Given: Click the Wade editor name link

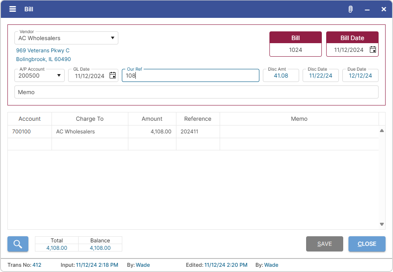Looking at the screenshot, I should pos(271,265).
